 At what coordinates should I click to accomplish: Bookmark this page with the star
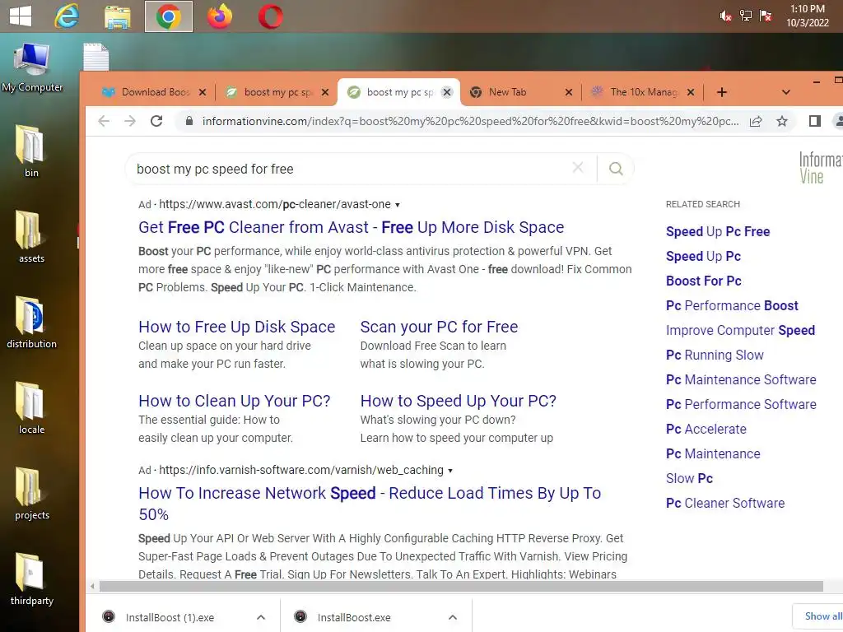click(x=782, y=122)
